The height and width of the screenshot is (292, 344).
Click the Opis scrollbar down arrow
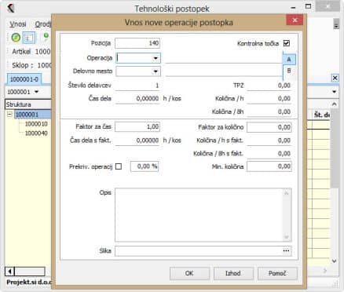(x=287, y=237)
